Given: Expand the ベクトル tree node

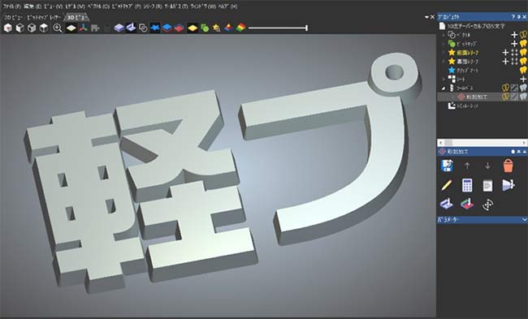Looking at the screenshot, I should 444,35.
